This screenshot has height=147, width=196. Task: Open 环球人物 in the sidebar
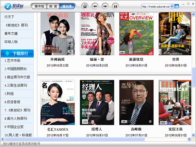(x=17, y=42)
